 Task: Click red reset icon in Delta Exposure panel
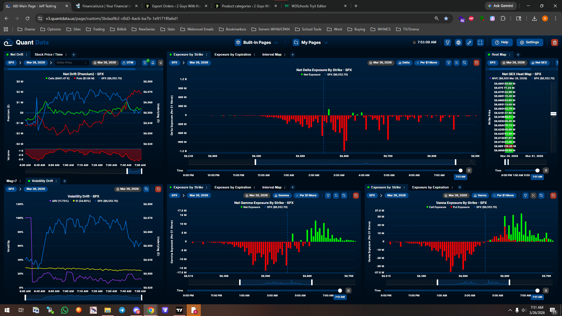tap(476, 63)
